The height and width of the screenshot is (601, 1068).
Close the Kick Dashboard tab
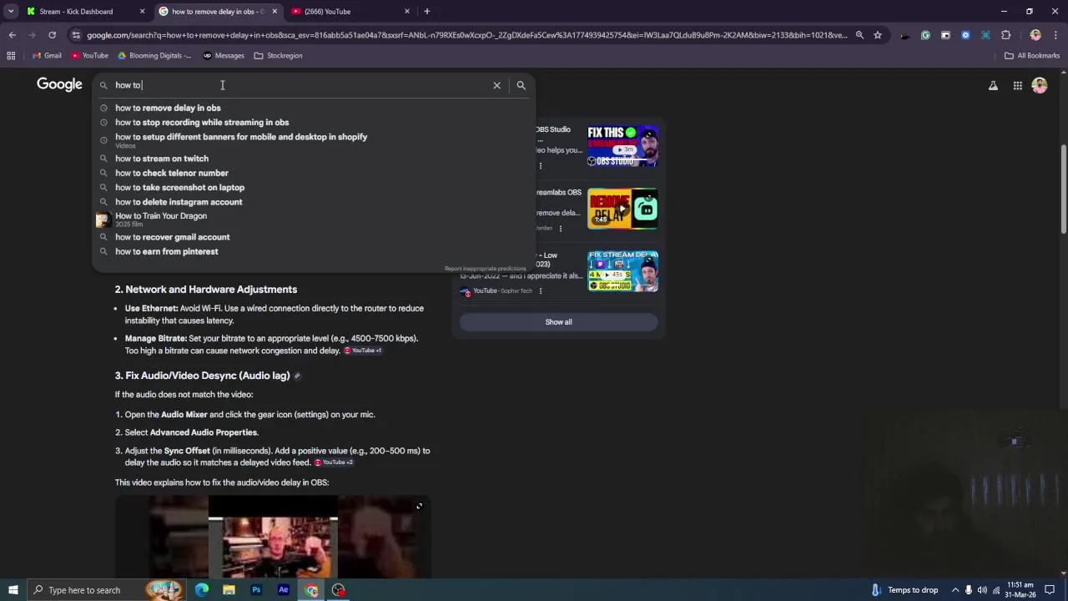[142, 12]
